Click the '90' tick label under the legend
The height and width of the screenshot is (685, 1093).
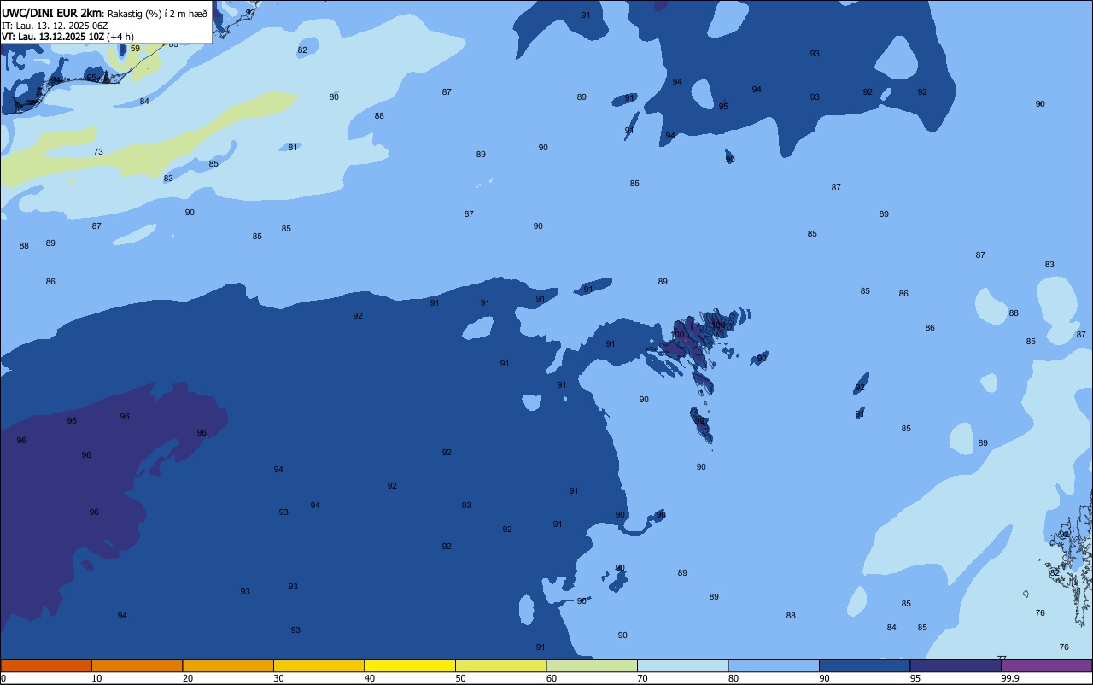point(824,678)
